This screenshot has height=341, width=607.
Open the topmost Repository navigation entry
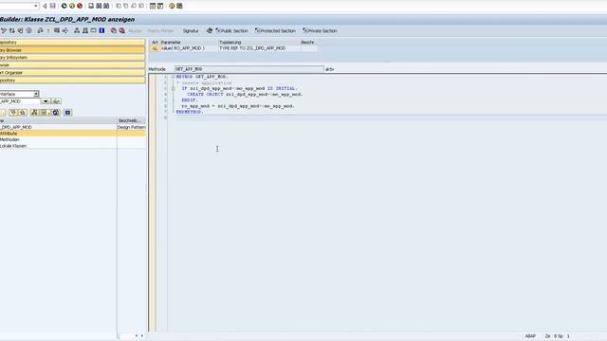click(x=72, y=42)
